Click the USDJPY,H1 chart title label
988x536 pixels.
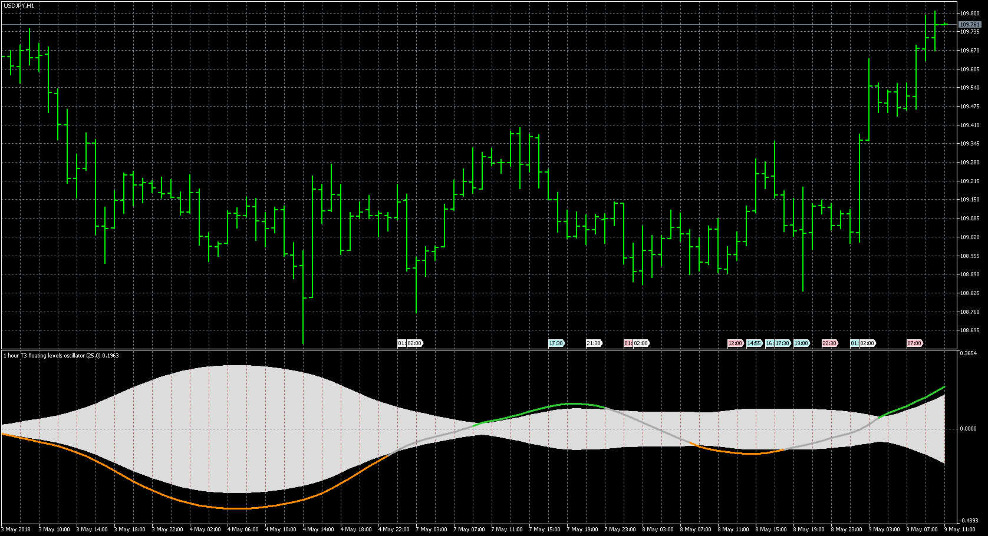[18, 5]
